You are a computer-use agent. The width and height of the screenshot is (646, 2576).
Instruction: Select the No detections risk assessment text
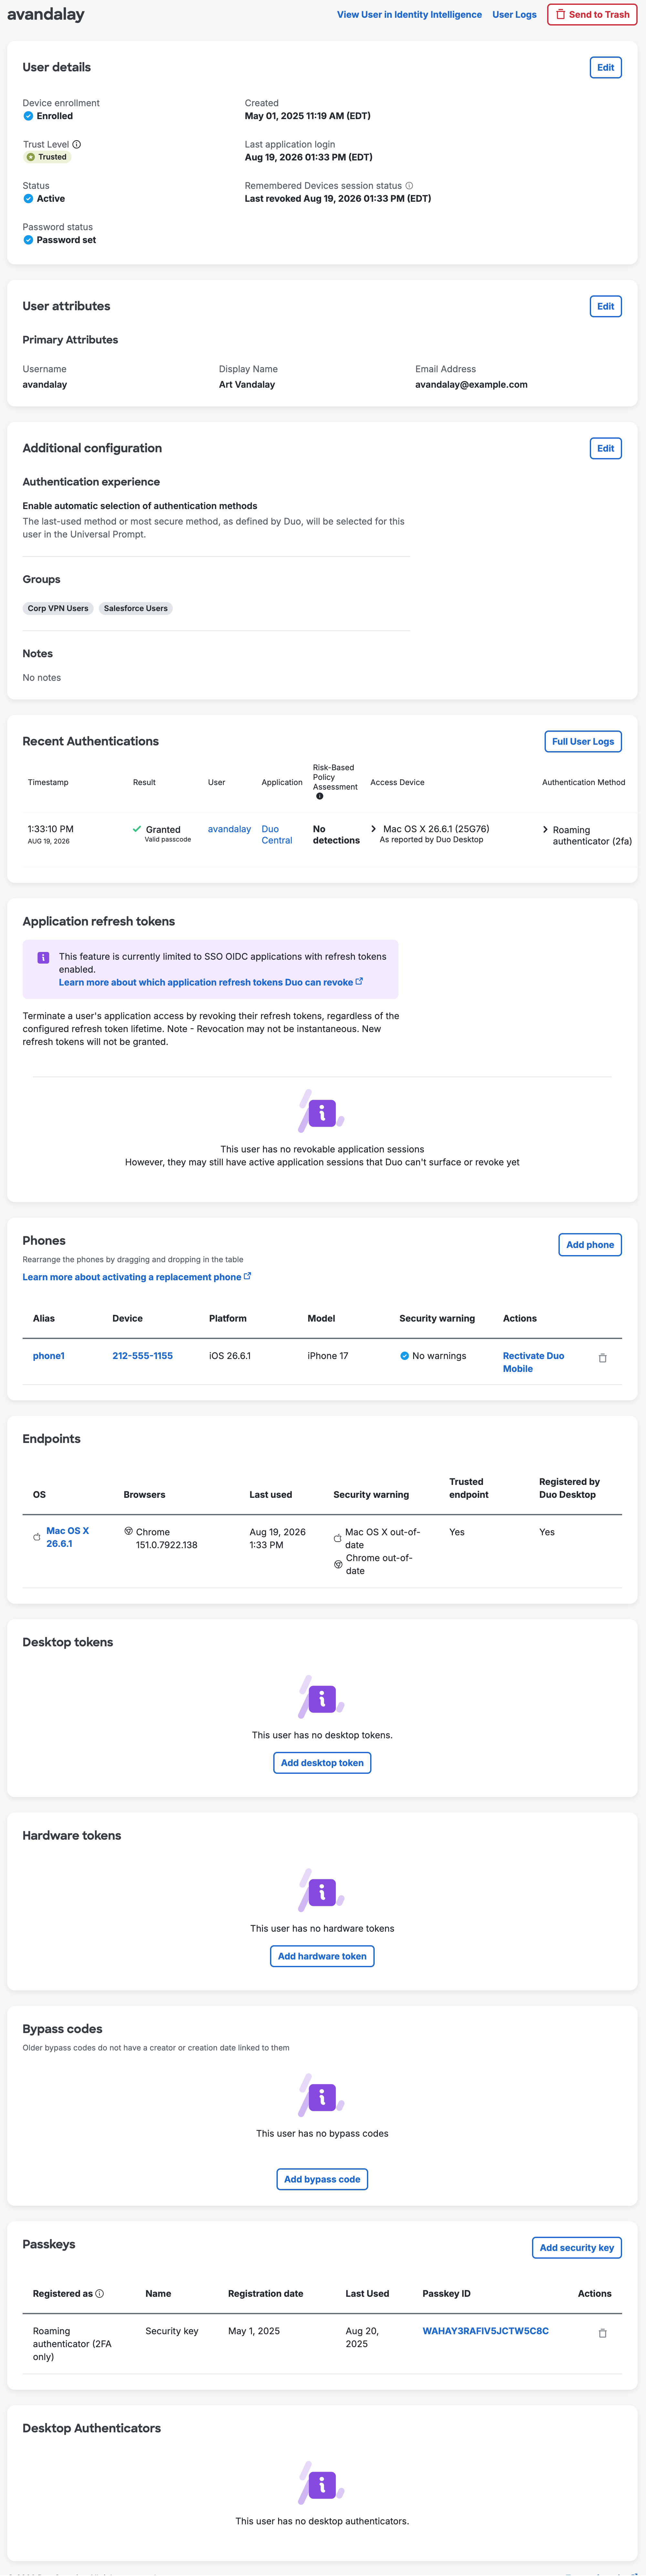[336, 835]
